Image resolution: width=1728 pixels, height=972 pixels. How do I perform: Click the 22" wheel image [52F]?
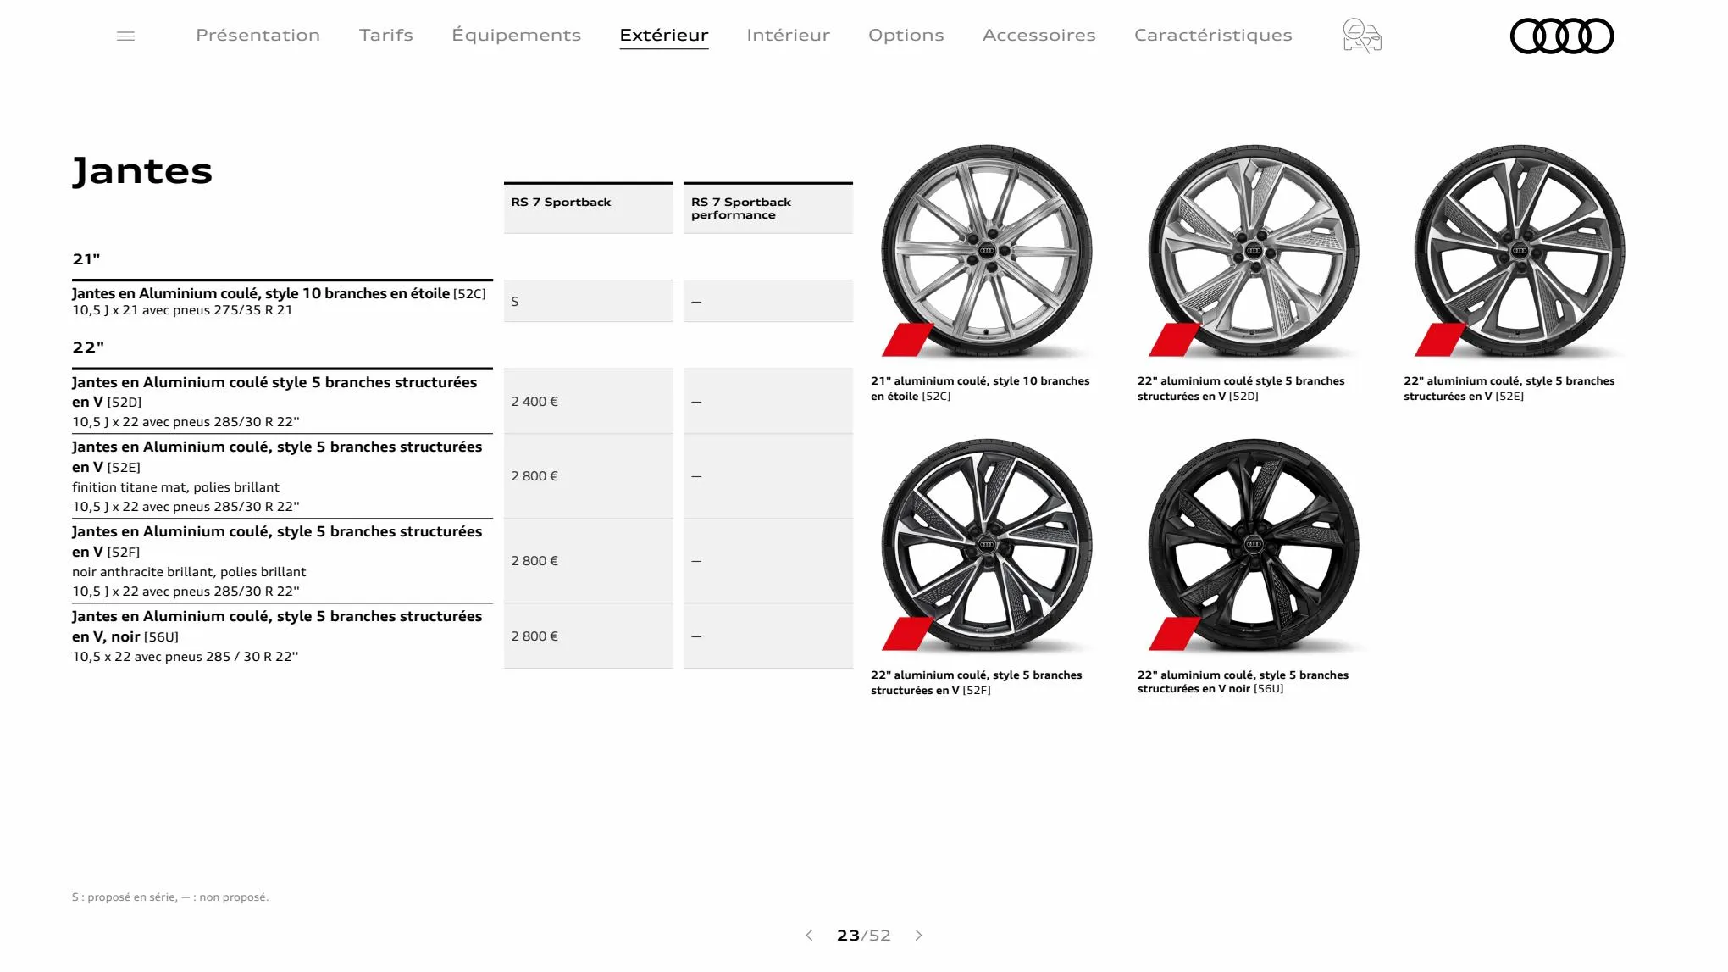986,545
